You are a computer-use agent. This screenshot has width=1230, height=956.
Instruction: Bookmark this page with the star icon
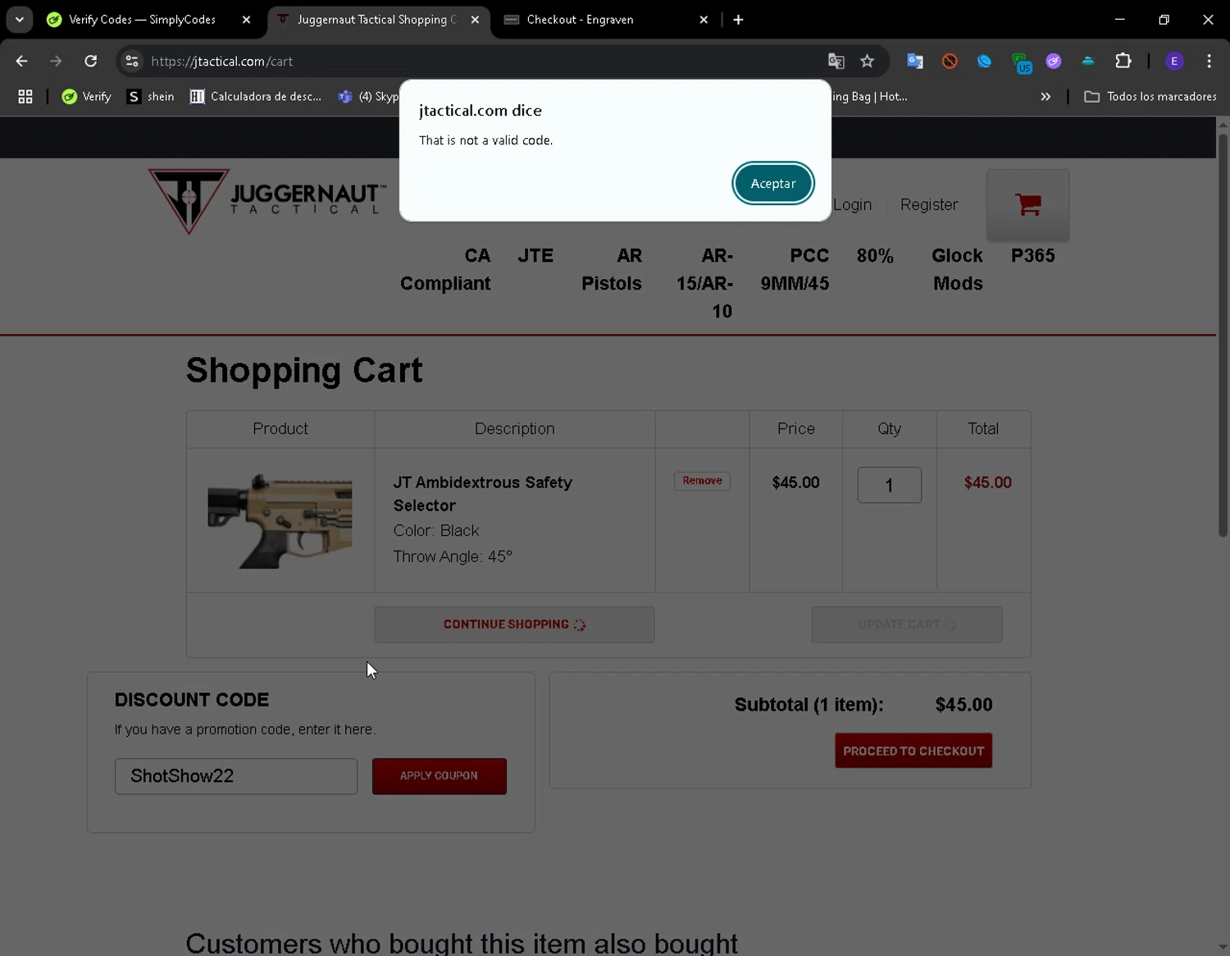pyautogui.click(x=867, y=61)
